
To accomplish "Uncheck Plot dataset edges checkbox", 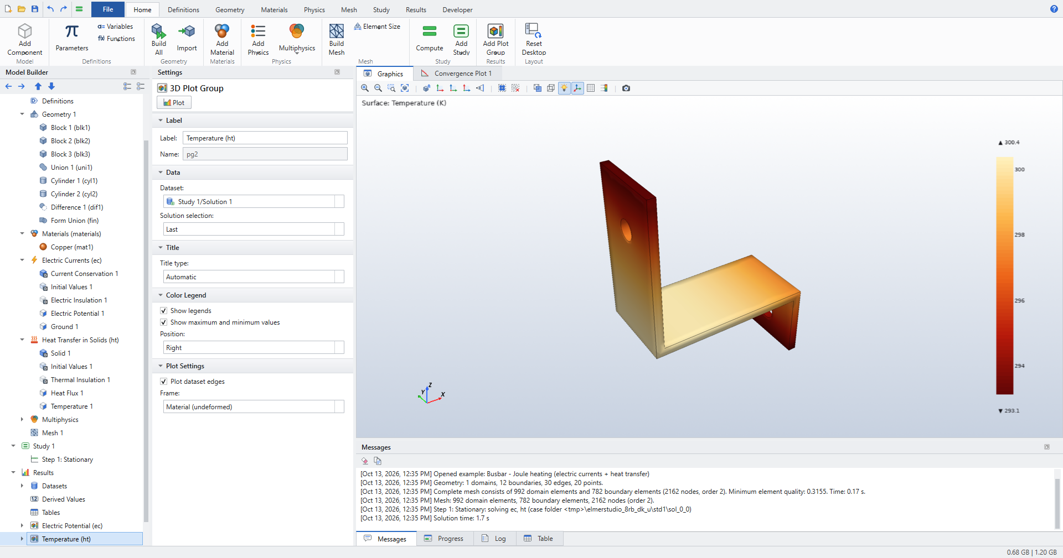I will click(164, 382).
